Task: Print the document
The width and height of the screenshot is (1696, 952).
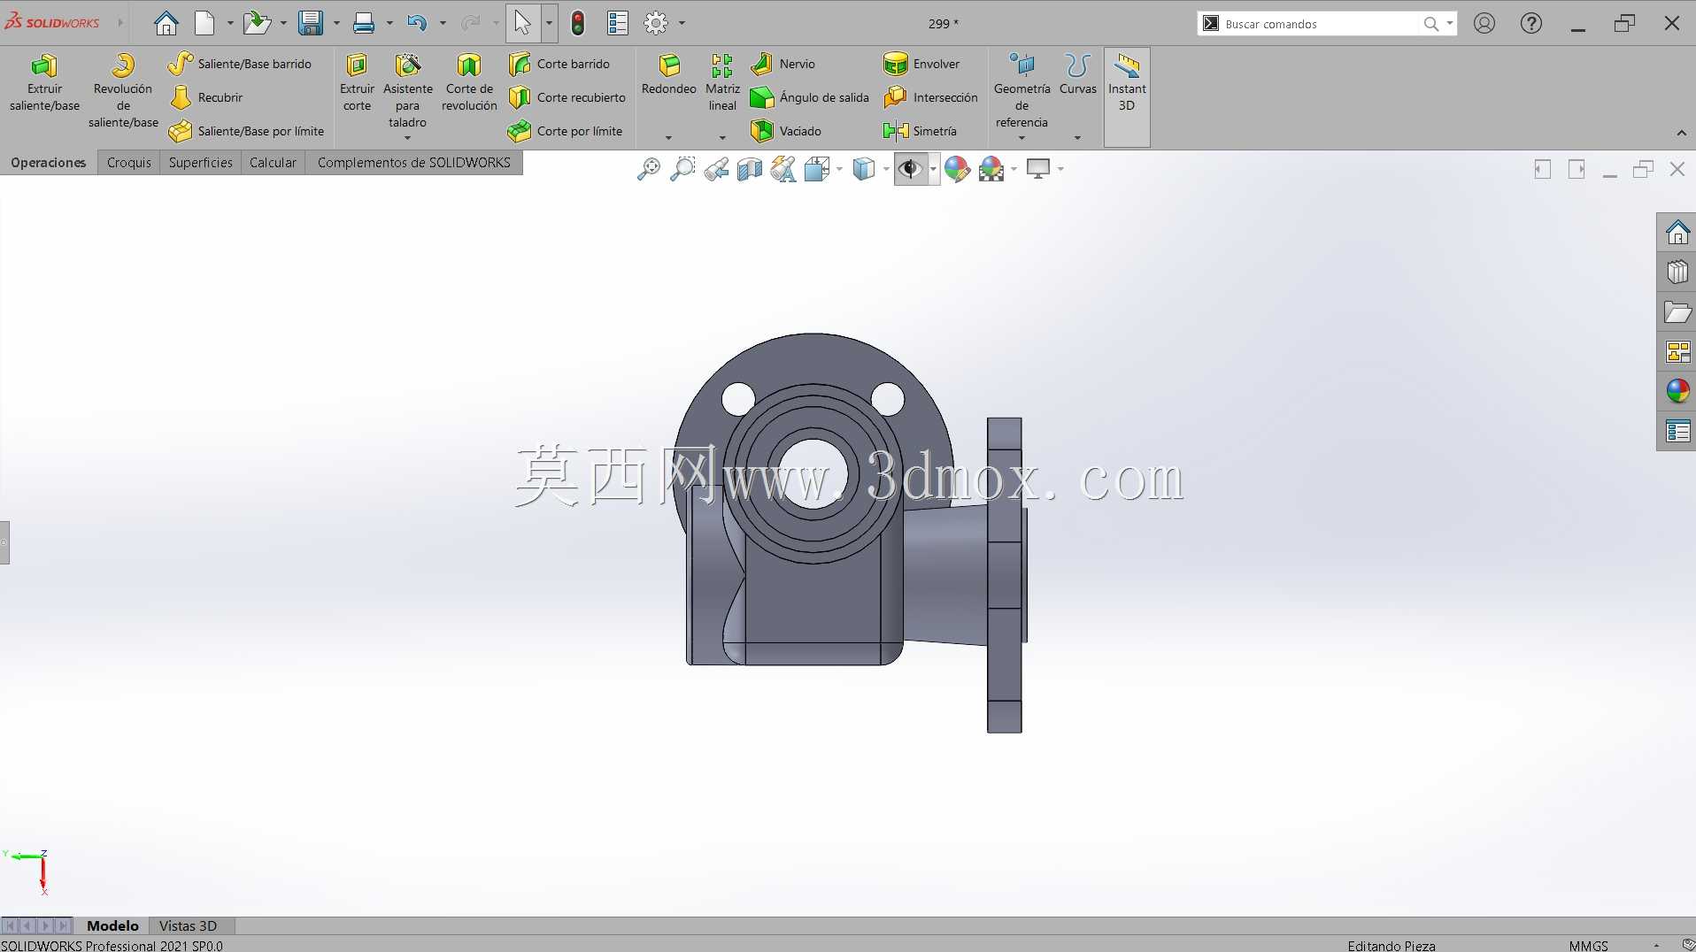Action: click(x=363, y=23)
